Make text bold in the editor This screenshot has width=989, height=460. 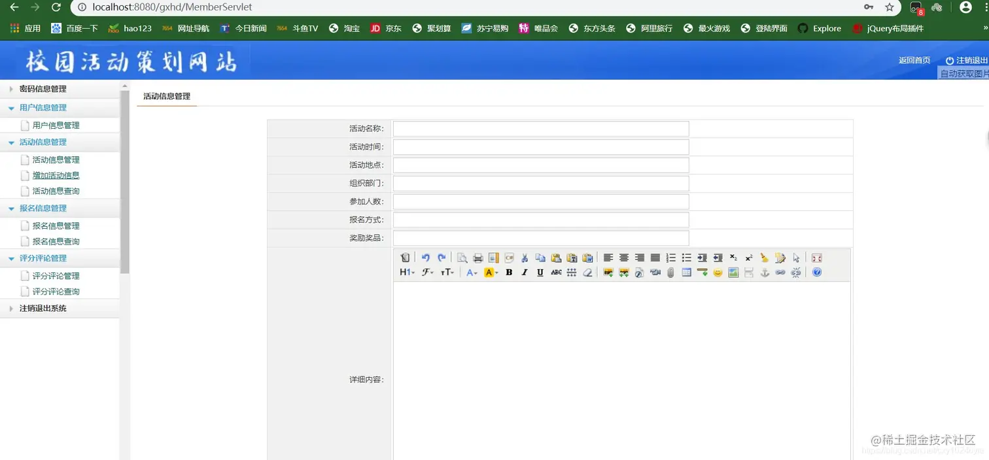(x=509, y=272)
